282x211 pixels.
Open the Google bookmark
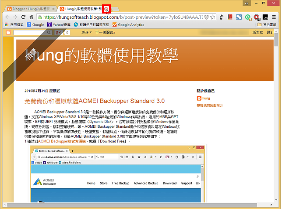35,24
